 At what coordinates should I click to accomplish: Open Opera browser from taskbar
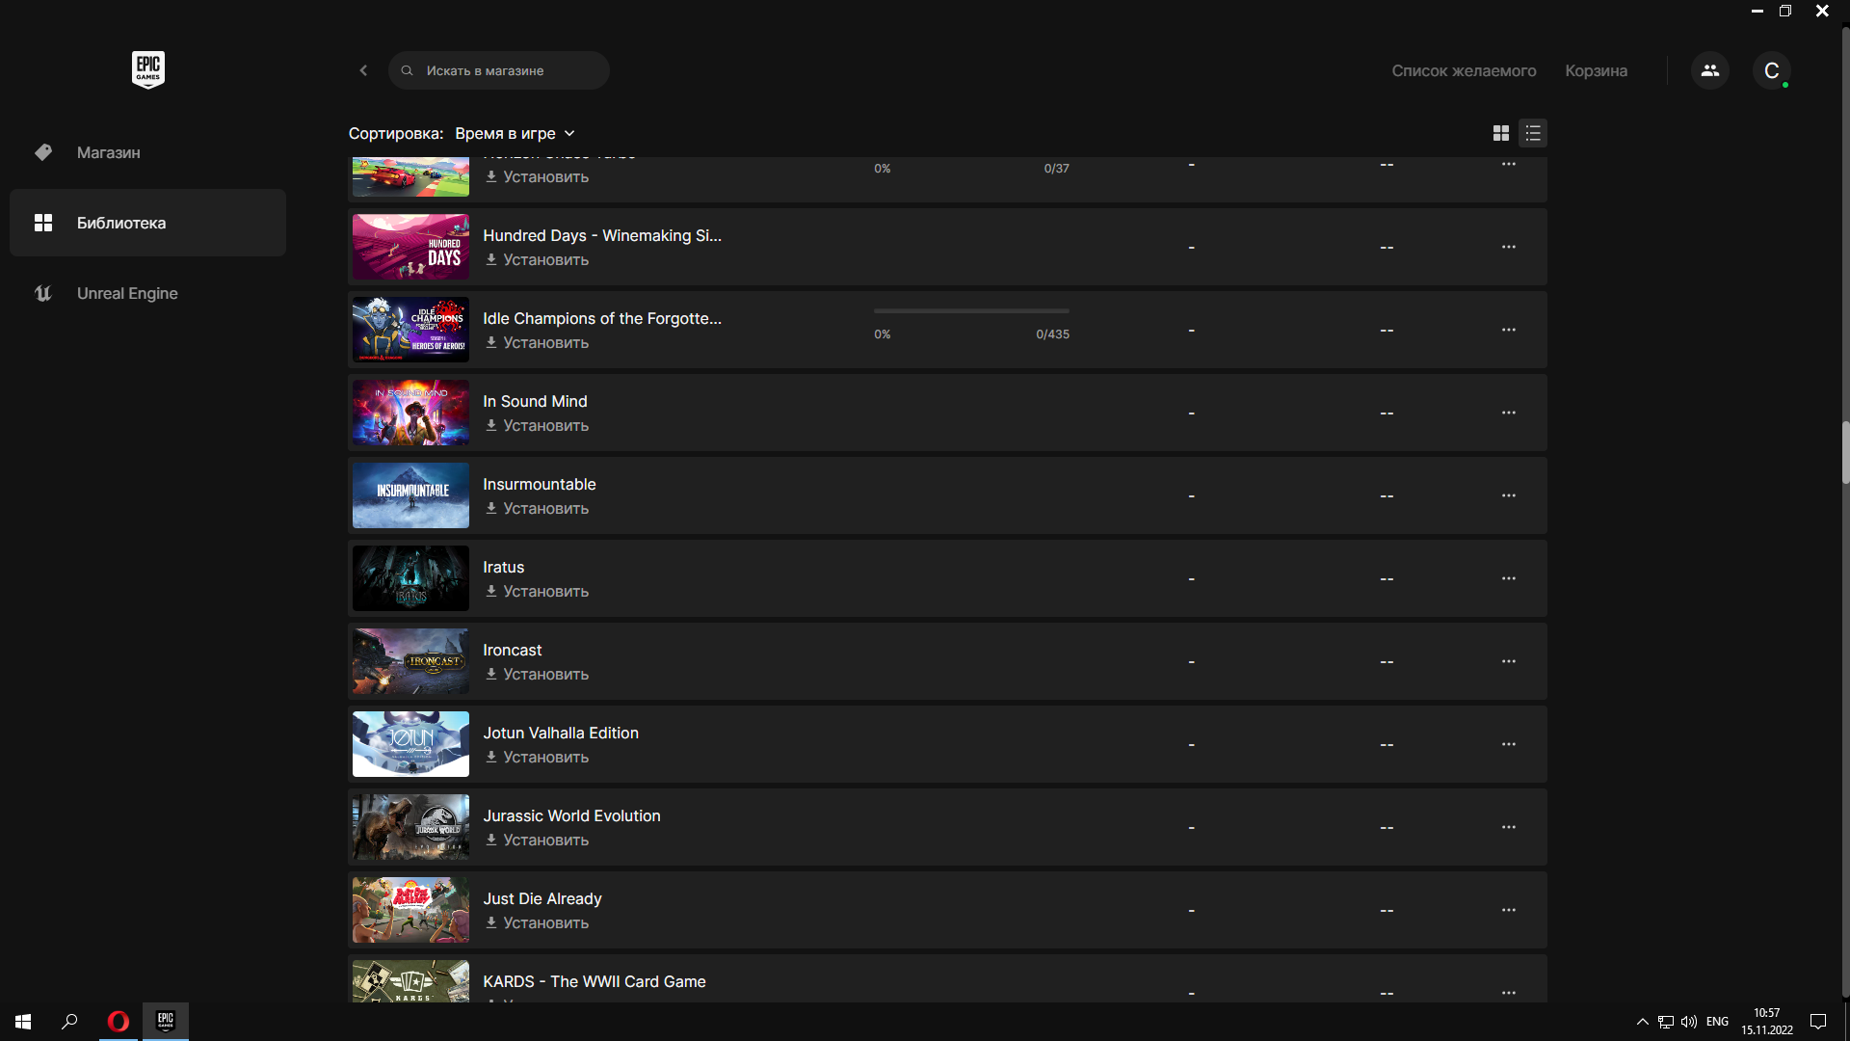(x=119, y=1022)
